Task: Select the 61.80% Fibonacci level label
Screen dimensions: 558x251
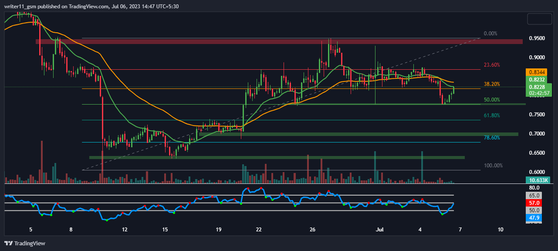Action: [492, 115]
